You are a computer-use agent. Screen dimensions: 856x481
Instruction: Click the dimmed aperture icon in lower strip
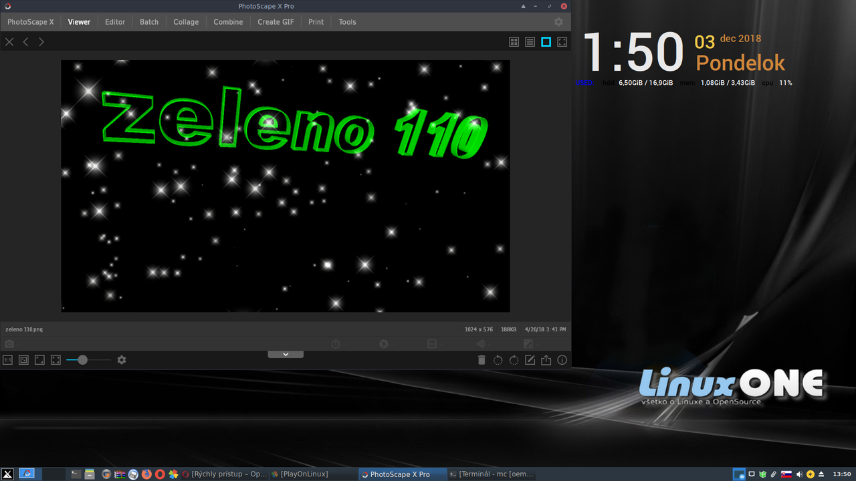click(384, 344)
